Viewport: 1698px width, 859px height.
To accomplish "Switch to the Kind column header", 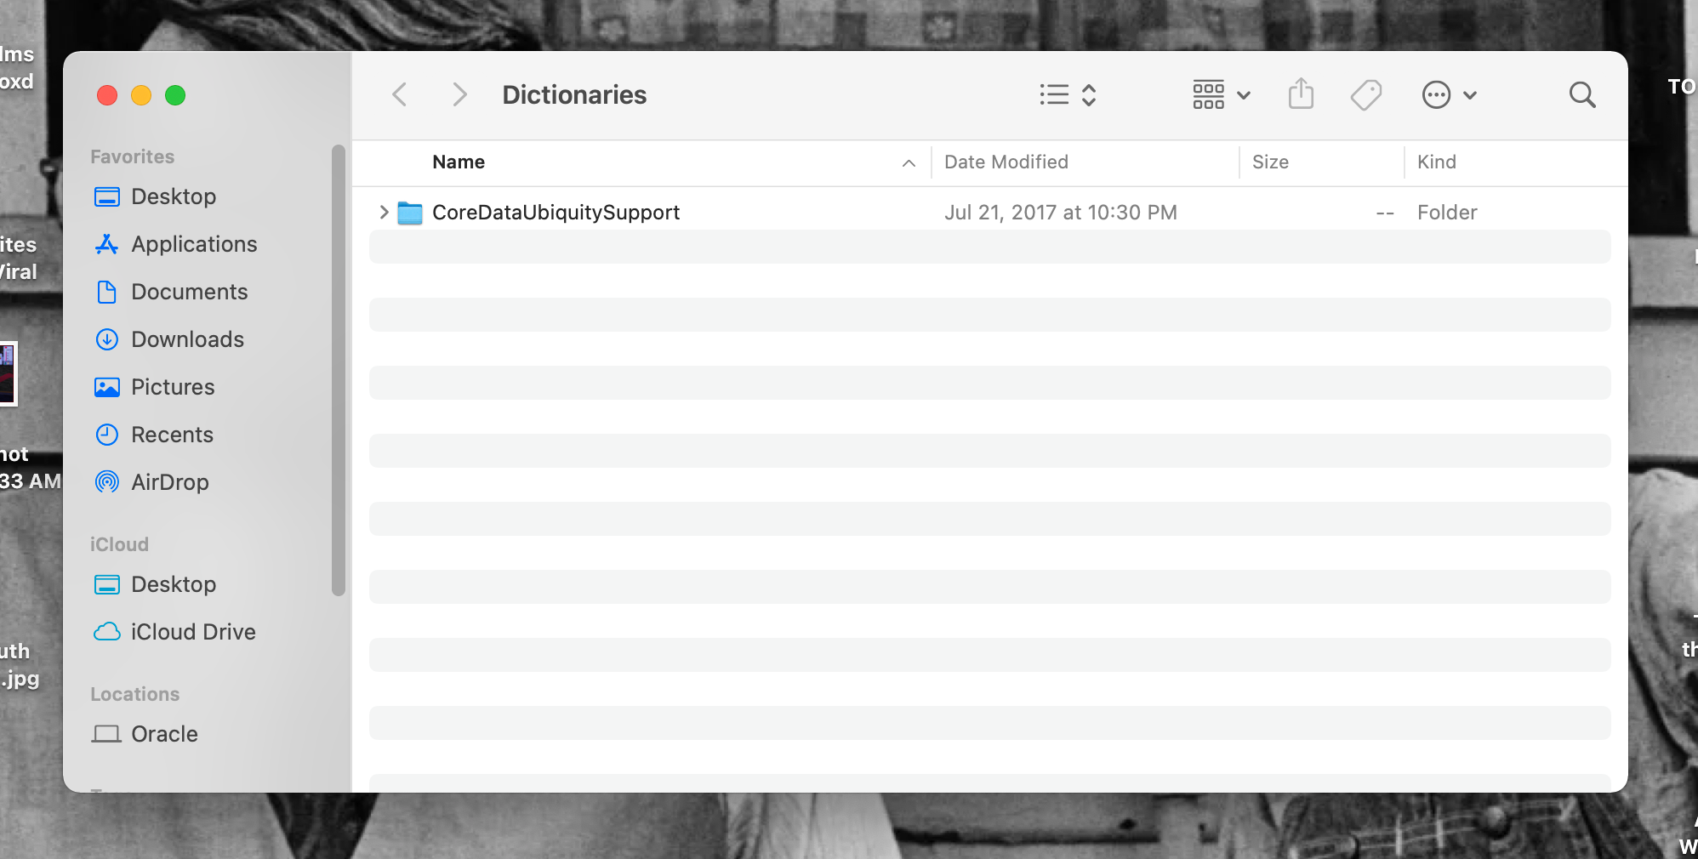I will 1437,162.
